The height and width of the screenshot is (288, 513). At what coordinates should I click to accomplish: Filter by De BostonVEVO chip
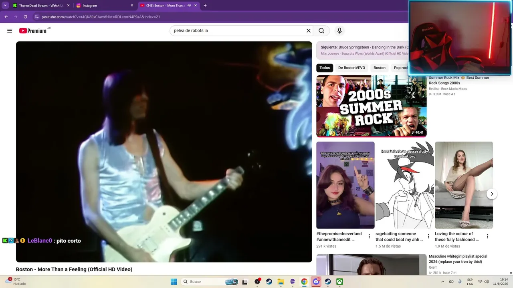coord(351,68)
